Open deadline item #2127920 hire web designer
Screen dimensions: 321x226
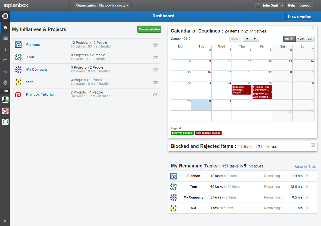[262, 96]
